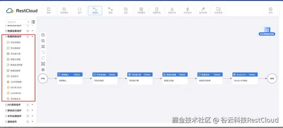Click the RestCloud logo
The height and width of the screenshot is (128, 283).
(22, 11)
